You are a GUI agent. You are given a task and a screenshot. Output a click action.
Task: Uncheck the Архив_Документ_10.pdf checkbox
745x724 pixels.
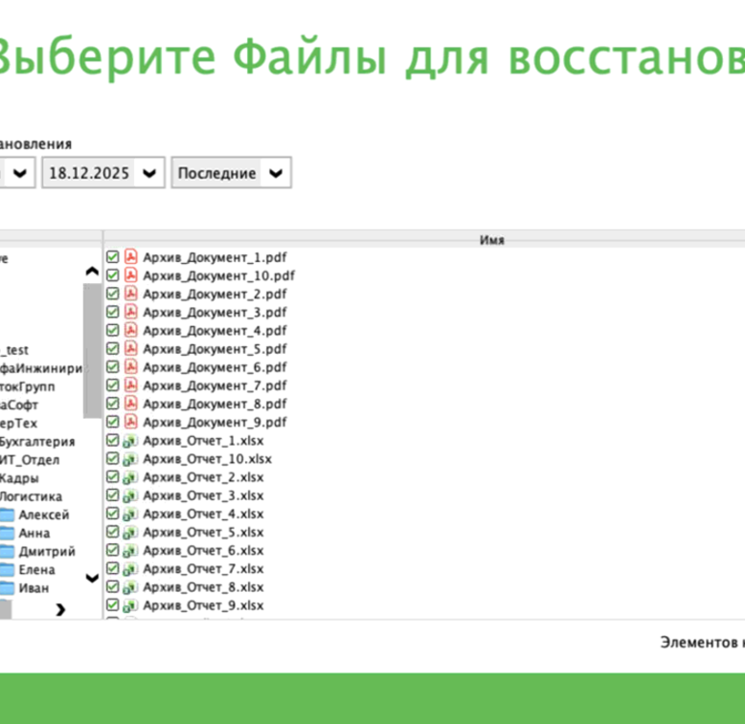[x=112, y=275]
